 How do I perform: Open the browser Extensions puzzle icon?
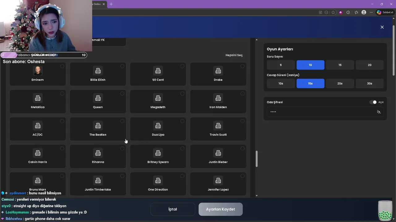pos(348,12)
